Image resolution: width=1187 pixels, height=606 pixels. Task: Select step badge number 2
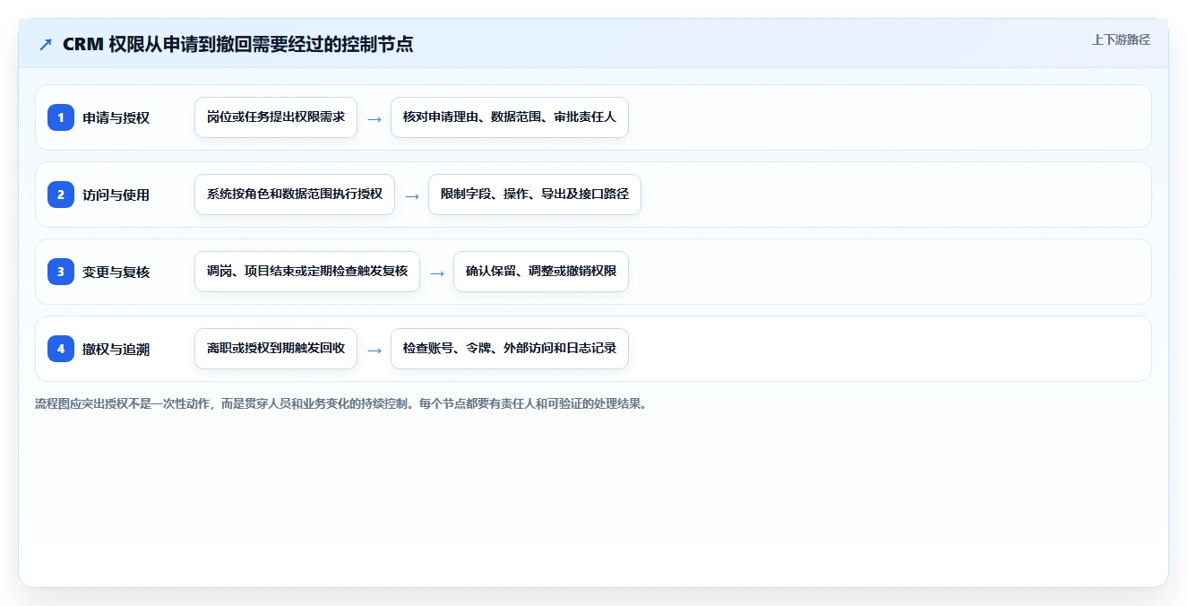point(61,195)
